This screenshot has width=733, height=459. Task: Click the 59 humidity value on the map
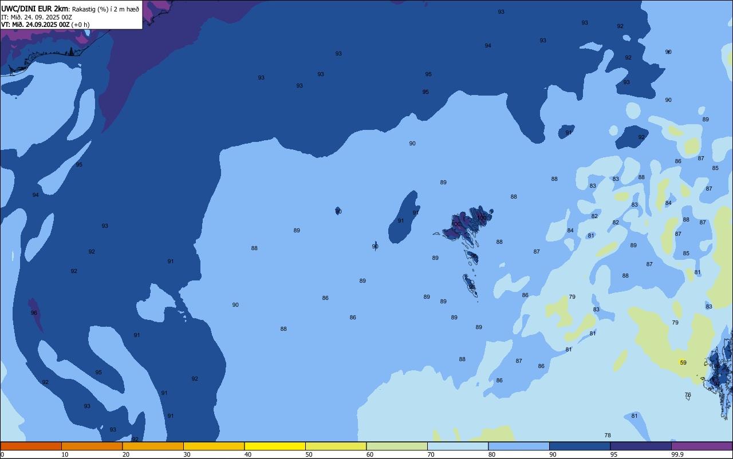tap(683, 362)
